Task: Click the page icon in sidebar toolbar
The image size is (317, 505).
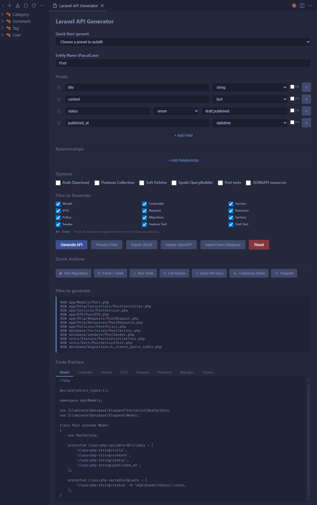Action: tap(26, 6)
